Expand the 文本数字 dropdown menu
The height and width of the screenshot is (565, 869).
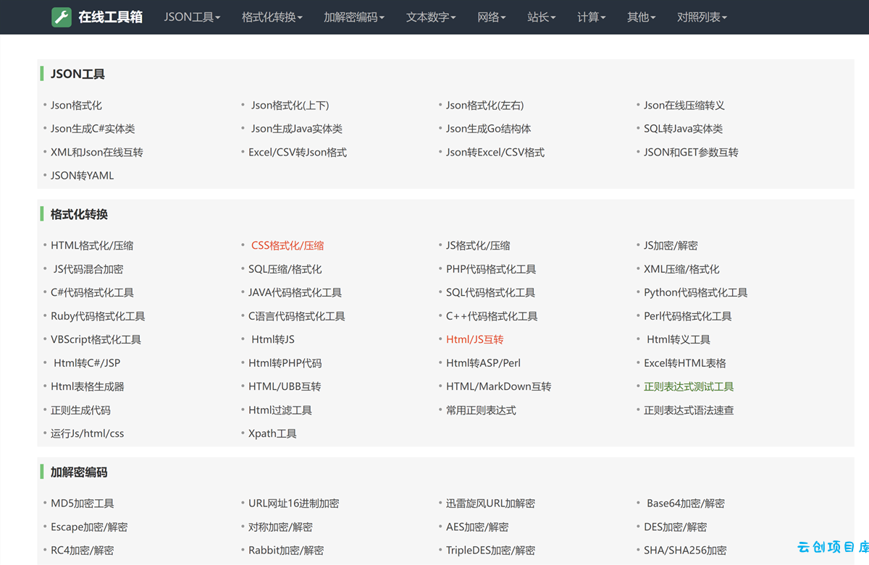pyautogui.click(x=431, y=17)
